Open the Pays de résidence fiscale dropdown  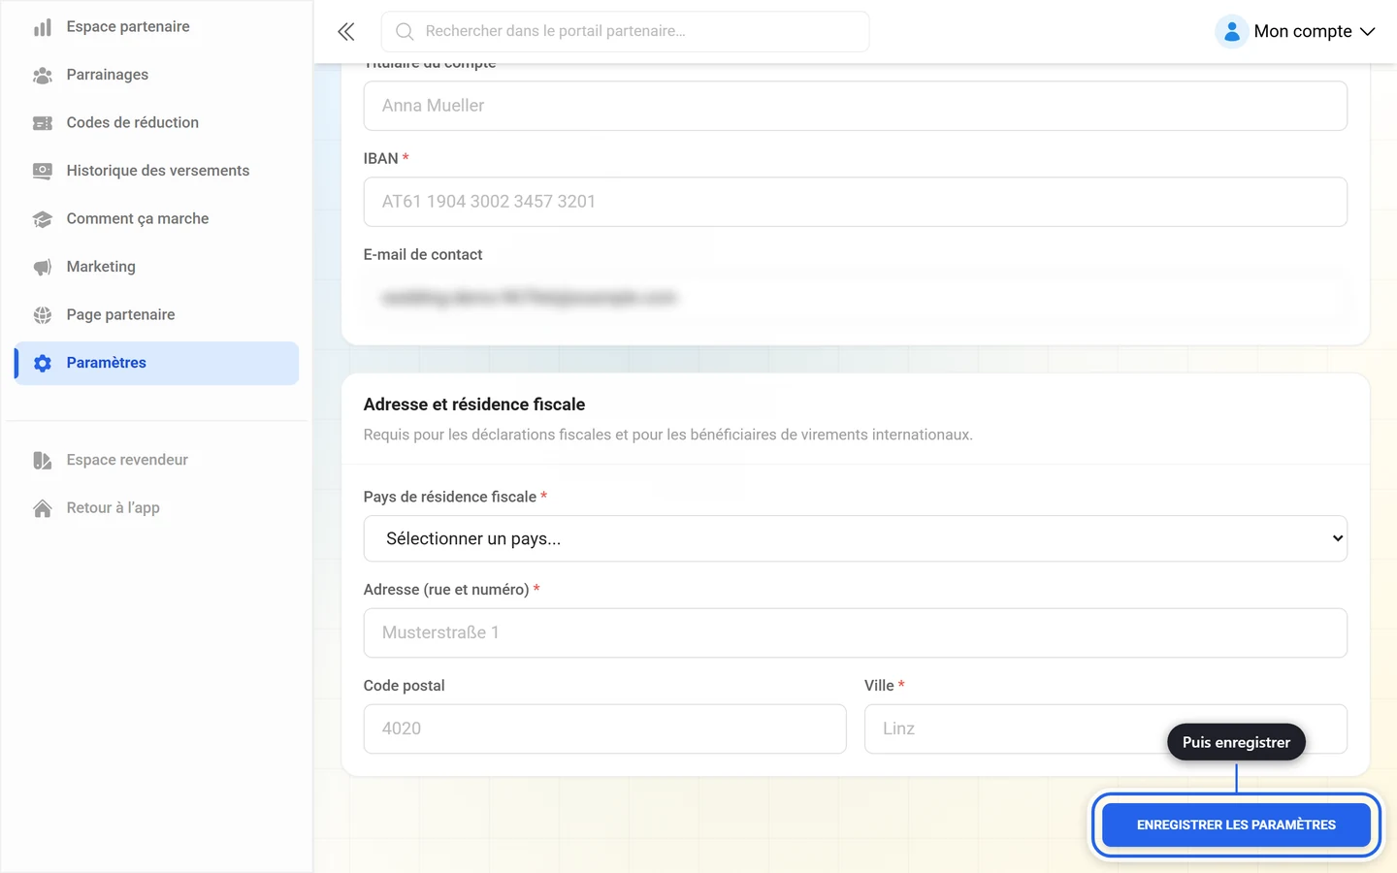[855, 538]
